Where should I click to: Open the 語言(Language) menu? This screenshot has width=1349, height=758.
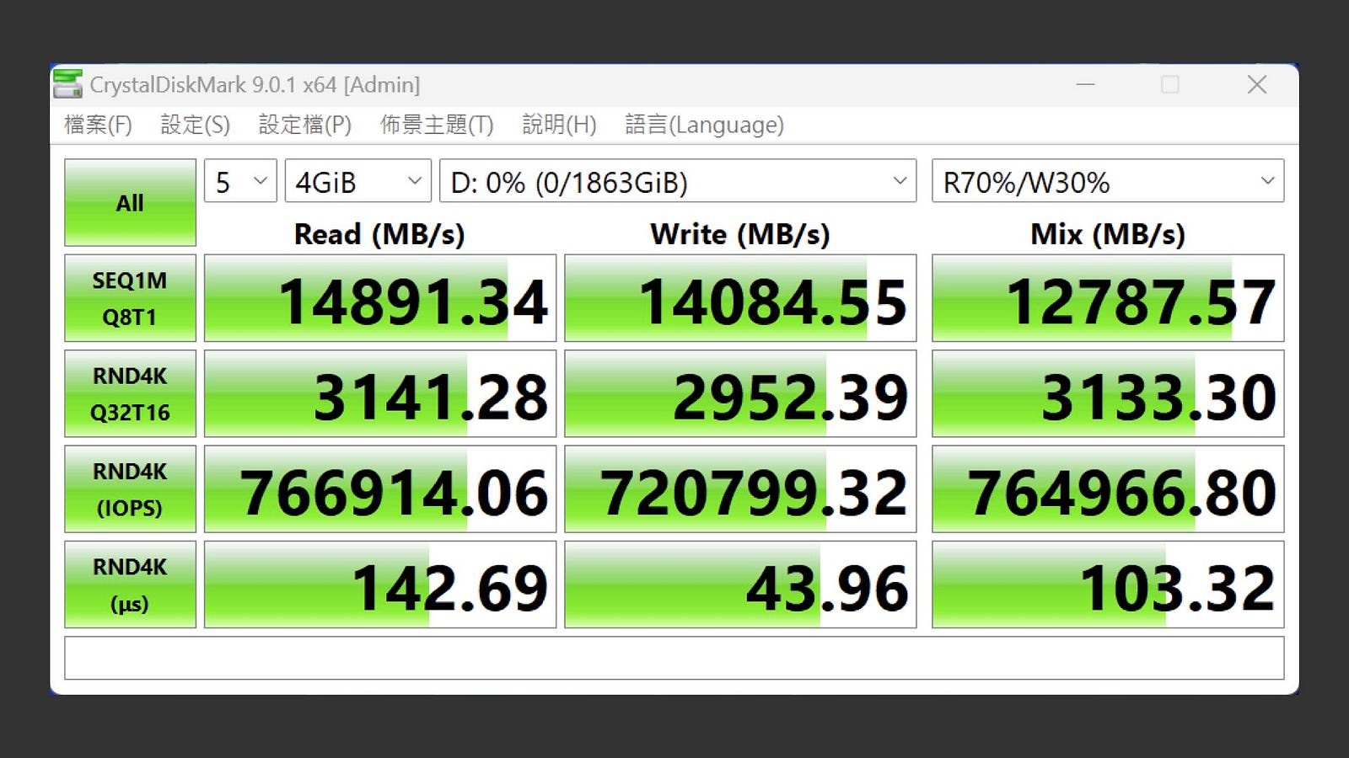tap(704, 125)
